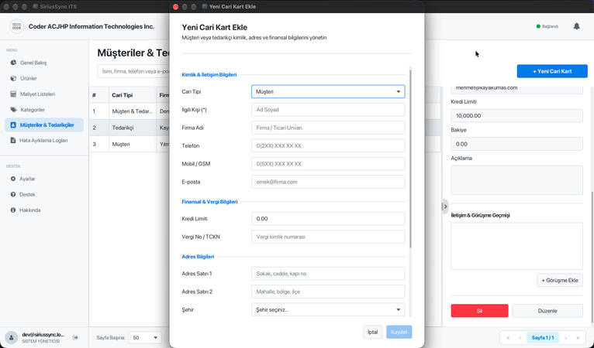Click the 10,000.00 Kredi Limiti field
Screen dimensions: 594x348
click(516, 116)
